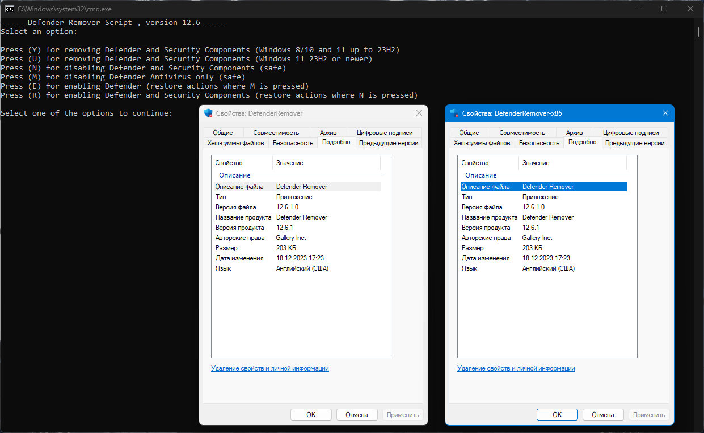Click the shield icon in DefenderRemover properties title
The height and width of the screenshot is (433, 704).
(x=208, y=113)
